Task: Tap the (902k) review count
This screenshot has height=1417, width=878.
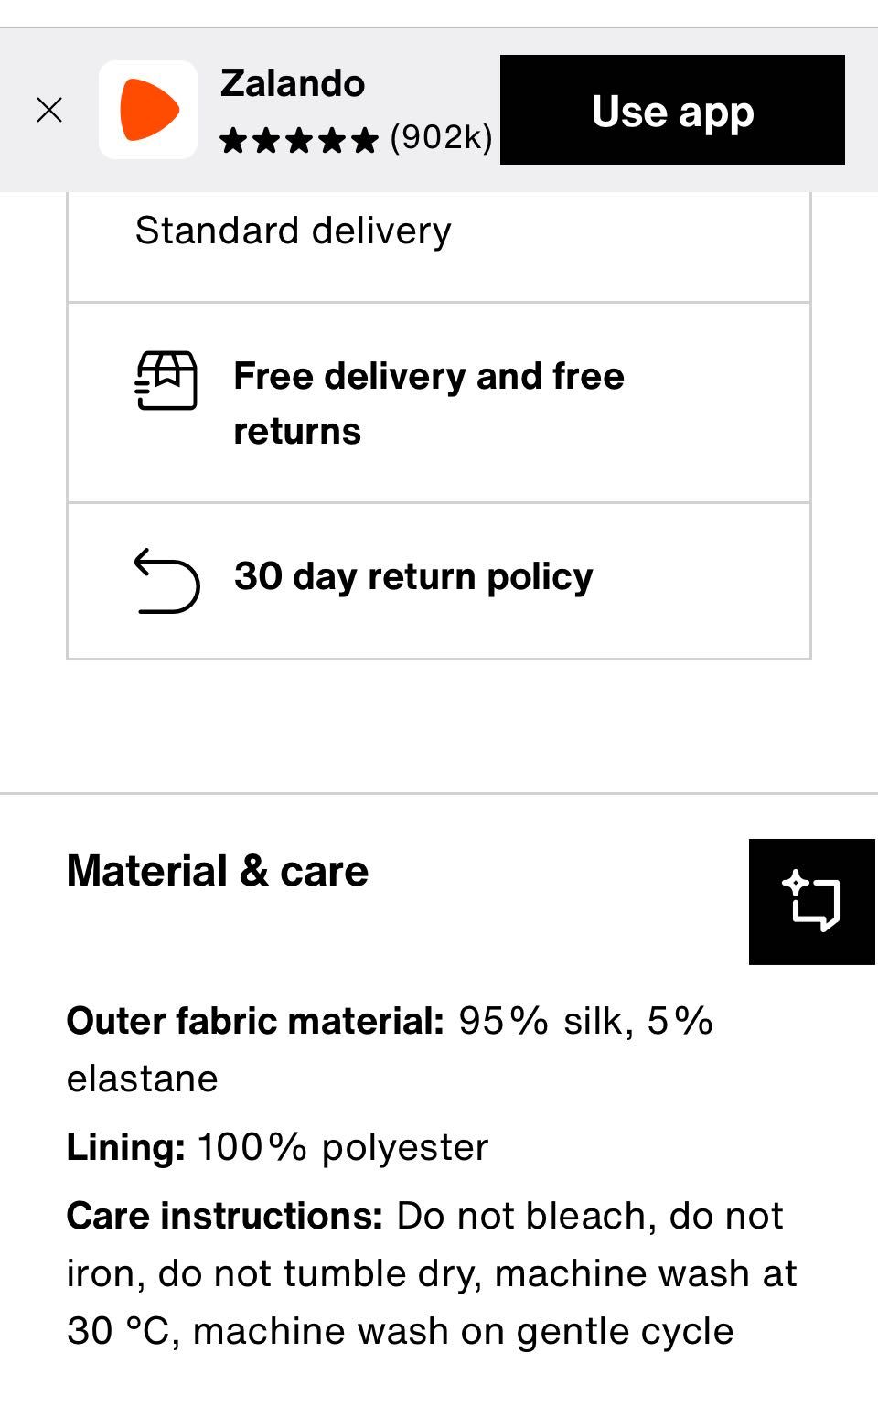Action: [441, 137]
